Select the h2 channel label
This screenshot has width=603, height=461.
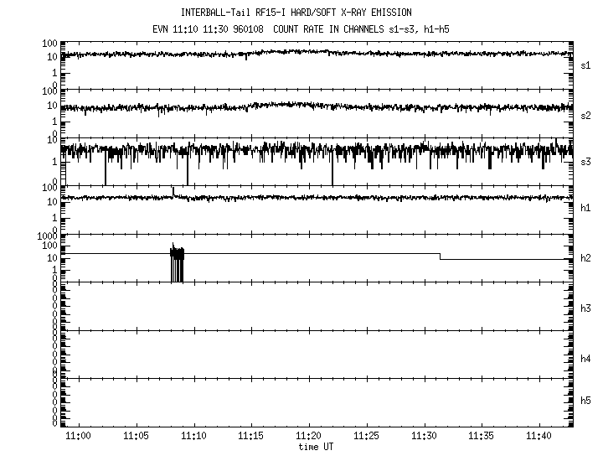pyautogui.click(x=585, y=258)
